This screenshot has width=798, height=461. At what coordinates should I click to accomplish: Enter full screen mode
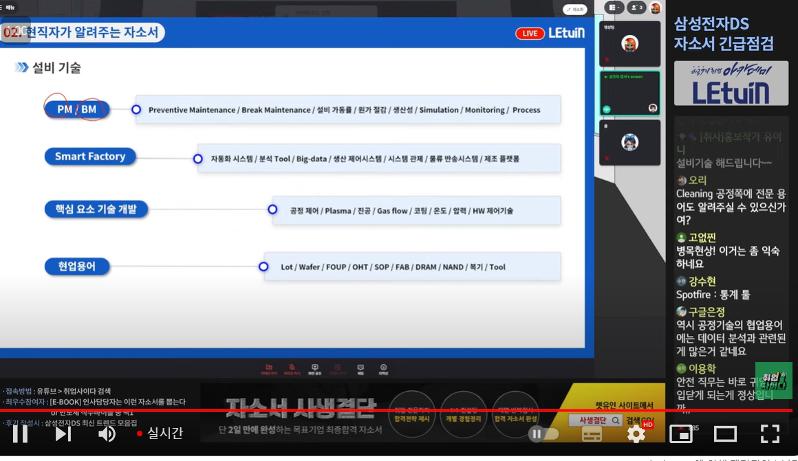tap(770, 434)
